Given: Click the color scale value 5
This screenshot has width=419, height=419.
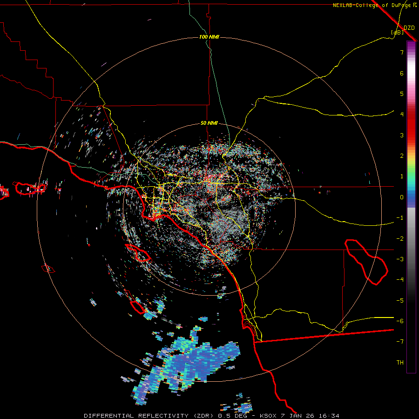Looking at the screenshot, I should pyautogui.click(x=402, y=94).
